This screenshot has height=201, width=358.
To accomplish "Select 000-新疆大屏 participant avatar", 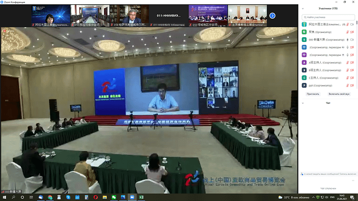I will 304,40.
